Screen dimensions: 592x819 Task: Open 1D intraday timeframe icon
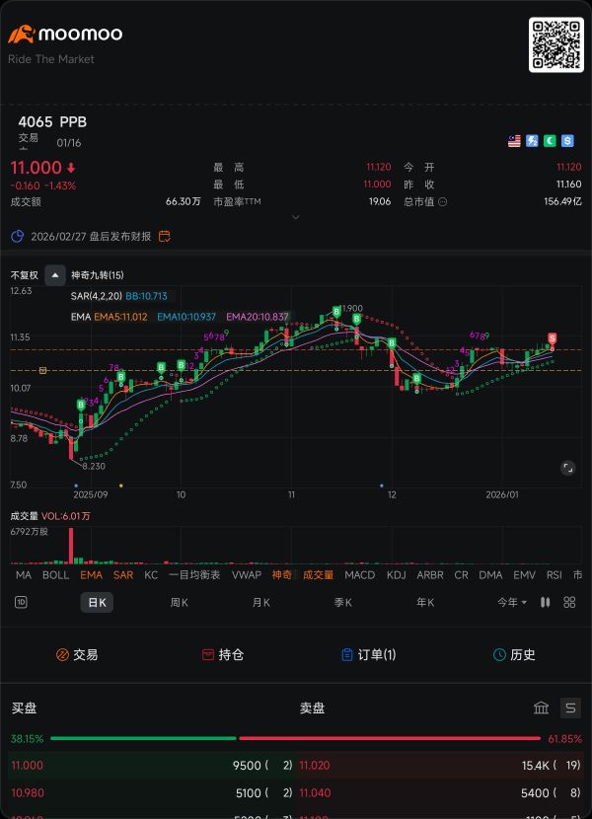click(x=21, y=602)
